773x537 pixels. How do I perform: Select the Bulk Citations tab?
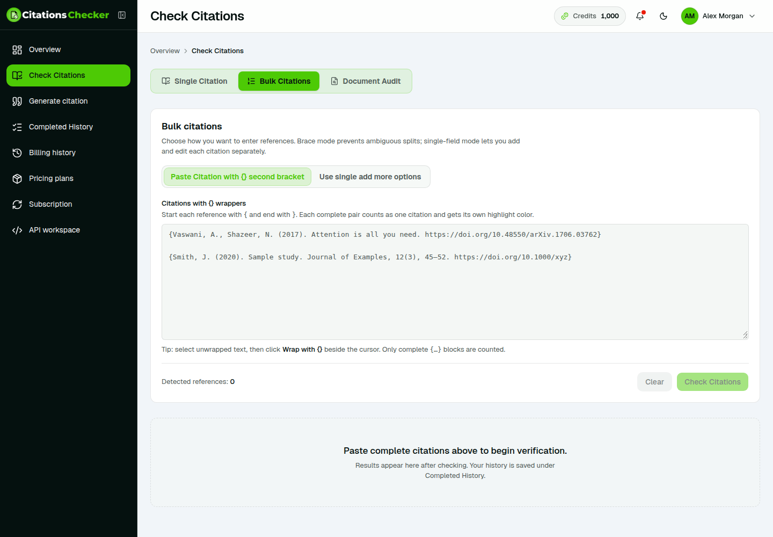279,81
